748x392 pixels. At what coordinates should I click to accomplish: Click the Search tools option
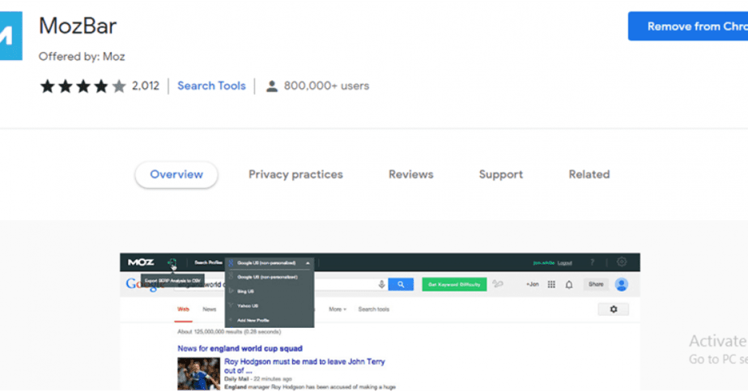373,309
